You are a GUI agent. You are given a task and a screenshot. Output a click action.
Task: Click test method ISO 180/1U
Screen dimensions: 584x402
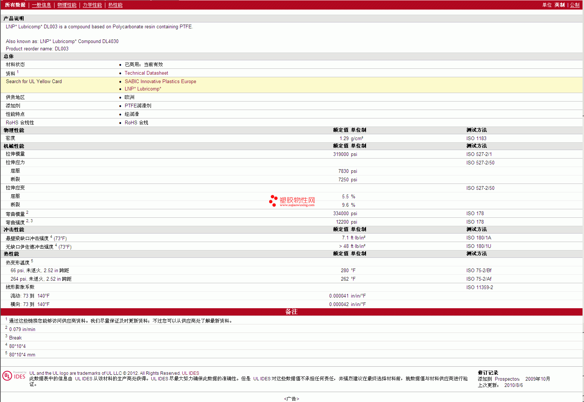(x=479, y=246)
